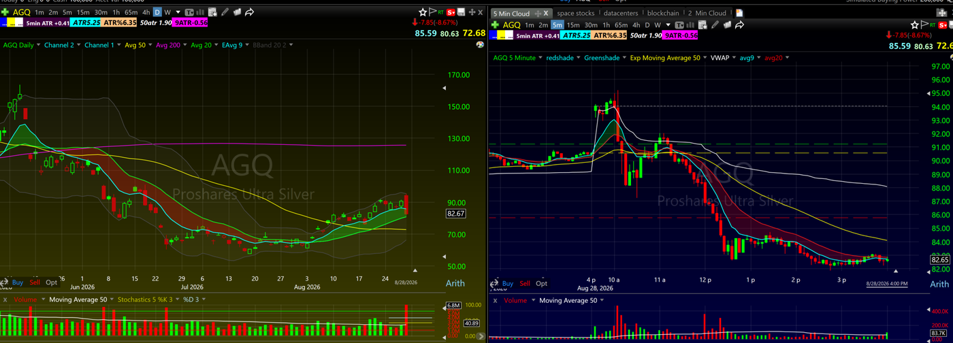Click Sell in daily chart
Screen dimensions: 953x343
tap(35, 282)
